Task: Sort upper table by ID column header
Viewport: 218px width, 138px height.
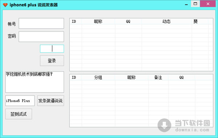Action: tap(76, 21)
